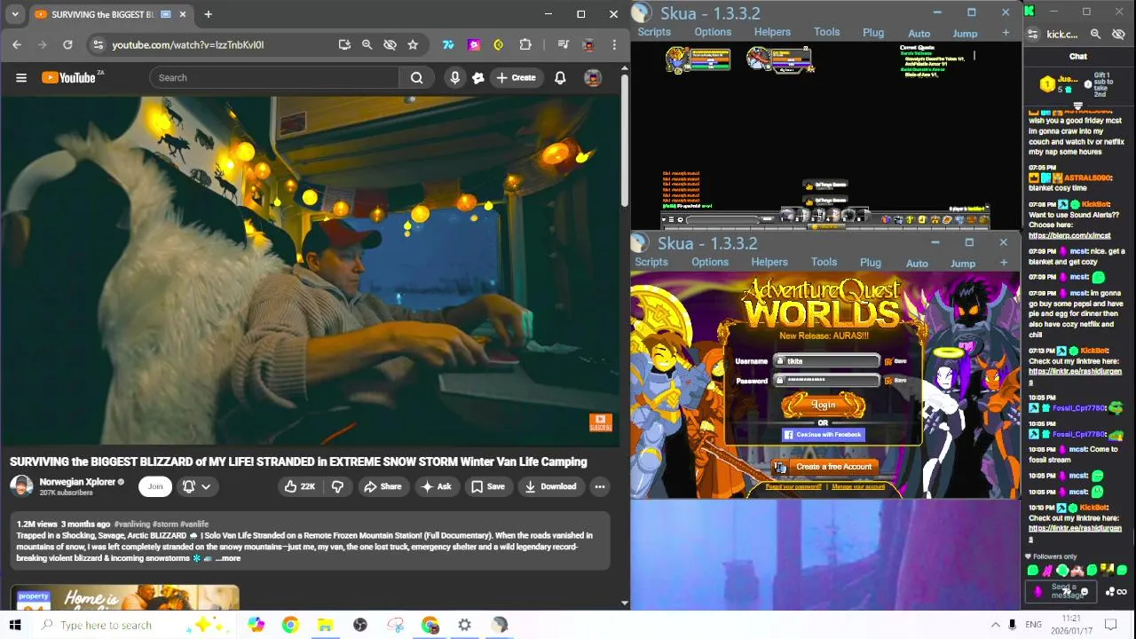This screenshot has height=639, width=1136.
Task: Focus the YouTube search input field
Action: (274, 78)
